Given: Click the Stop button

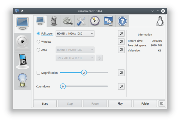Looking at the screenshot, I should pyautogui.click(x=70, y=104).
